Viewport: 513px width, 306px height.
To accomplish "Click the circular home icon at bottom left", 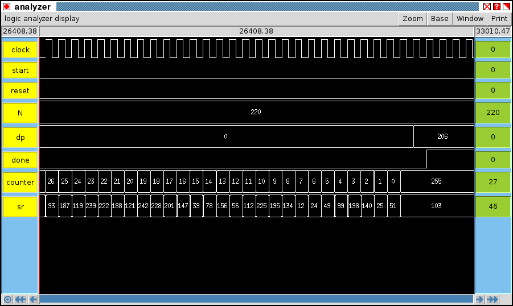I will [x=7, y=300].
